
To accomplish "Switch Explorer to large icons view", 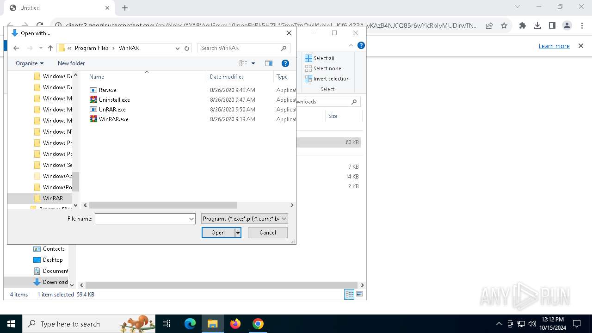I will (359, 294).
